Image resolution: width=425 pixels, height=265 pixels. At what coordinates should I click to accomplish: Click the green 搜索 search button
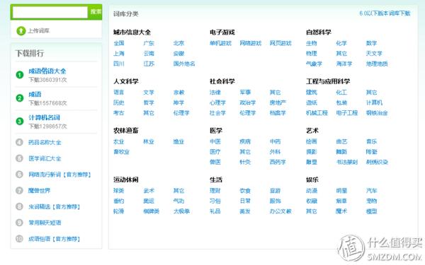pos(96,12)
